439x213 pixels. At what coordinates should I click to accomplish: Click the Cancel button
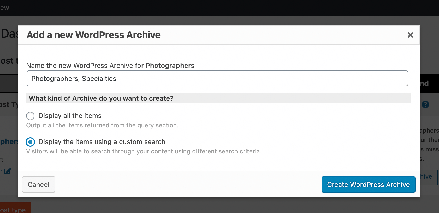[x=39, y=185]
